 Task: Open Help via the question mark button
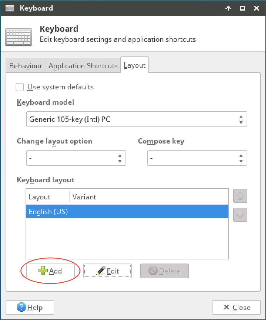[x=30, y=307]
